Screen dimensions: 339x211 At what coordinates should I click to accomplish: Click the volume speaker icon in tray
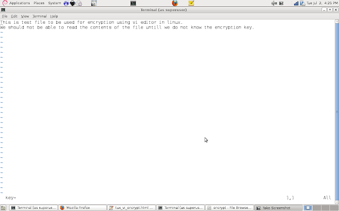pyautogui.click(x=274, y=3)
